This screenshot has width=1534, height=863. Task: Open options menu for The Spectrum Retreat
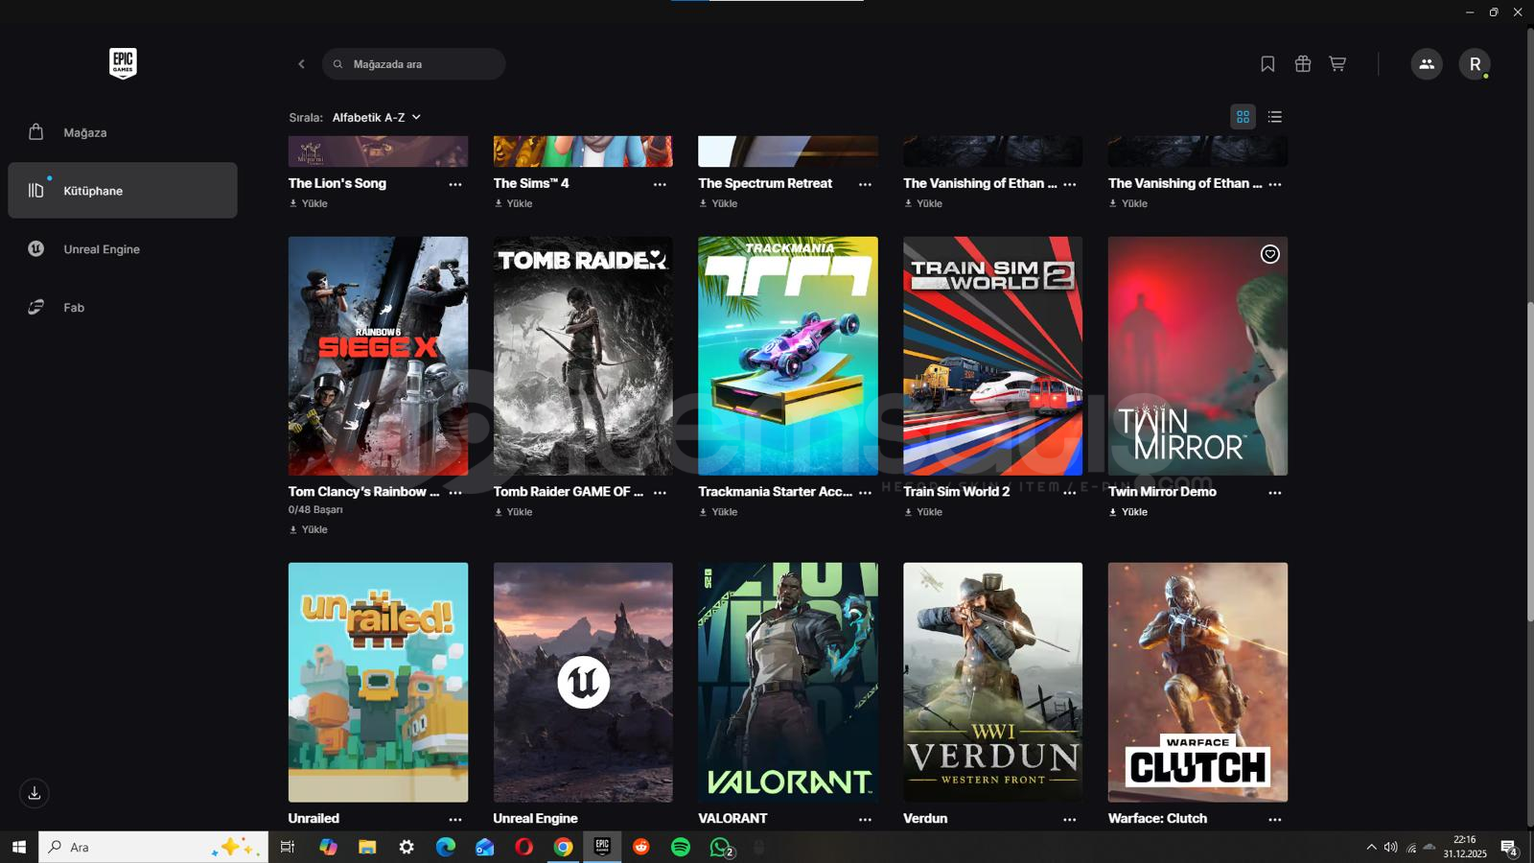(x=865, y=184)
